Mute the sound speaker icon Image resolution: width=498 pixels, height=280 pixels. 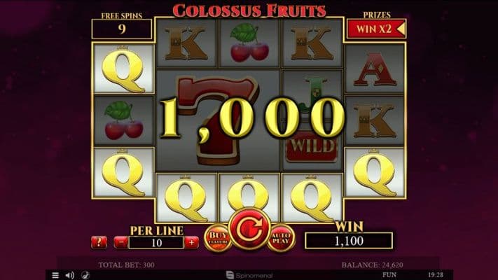click(x=70, y=275)
